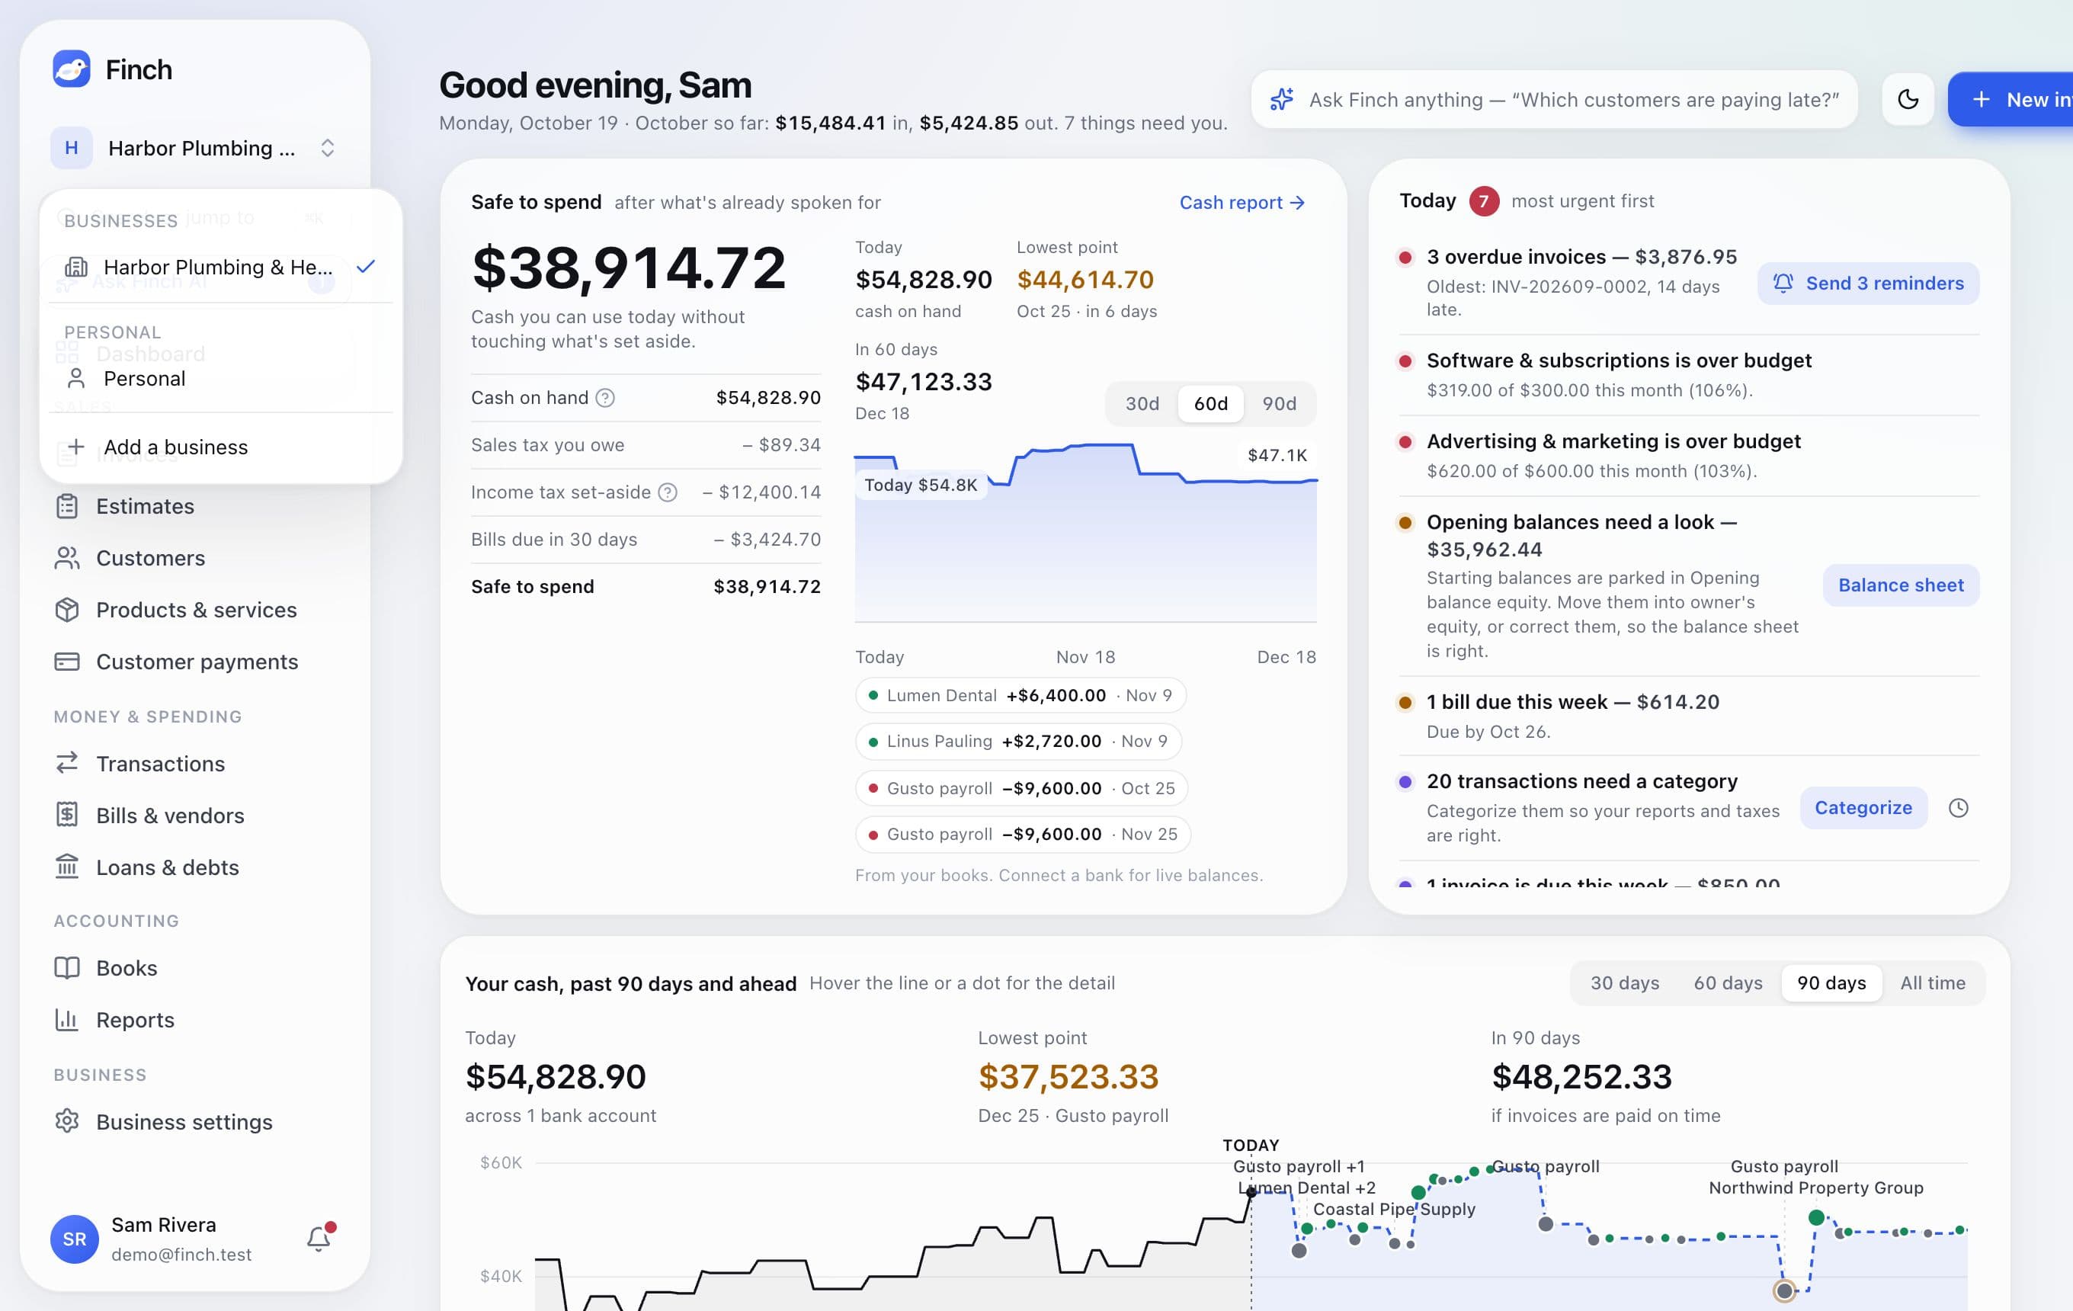Click the Categorize button
Screen dimensions: 2073x1311
tap(1863, 807)
